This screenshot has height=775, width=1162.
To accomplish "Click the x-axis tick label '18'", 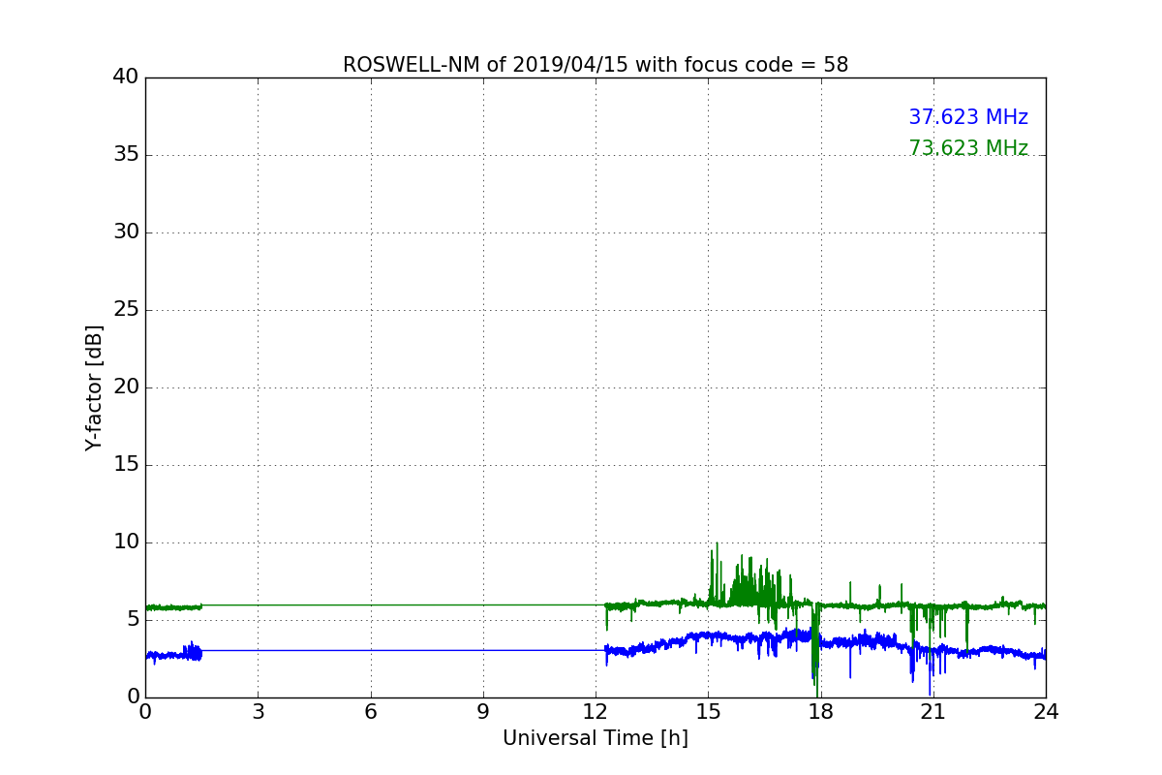I will [821, 712].
